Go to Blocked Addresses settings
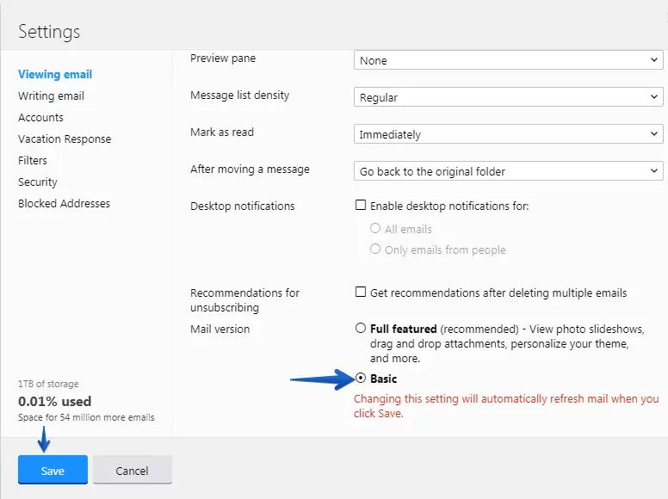This screenshot has width=668, height=499. tap(64, 204)
